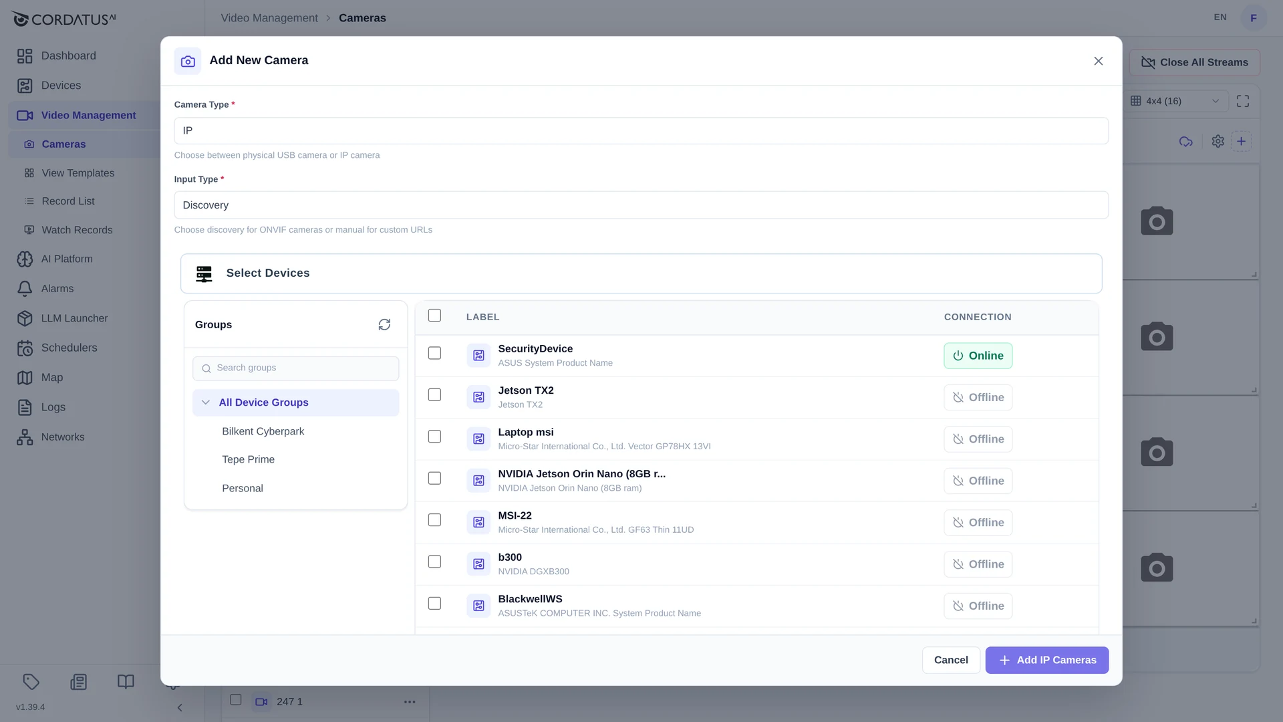Click the MSI-22 device icon
The image size is (1283, 722).
coord(478,522)
